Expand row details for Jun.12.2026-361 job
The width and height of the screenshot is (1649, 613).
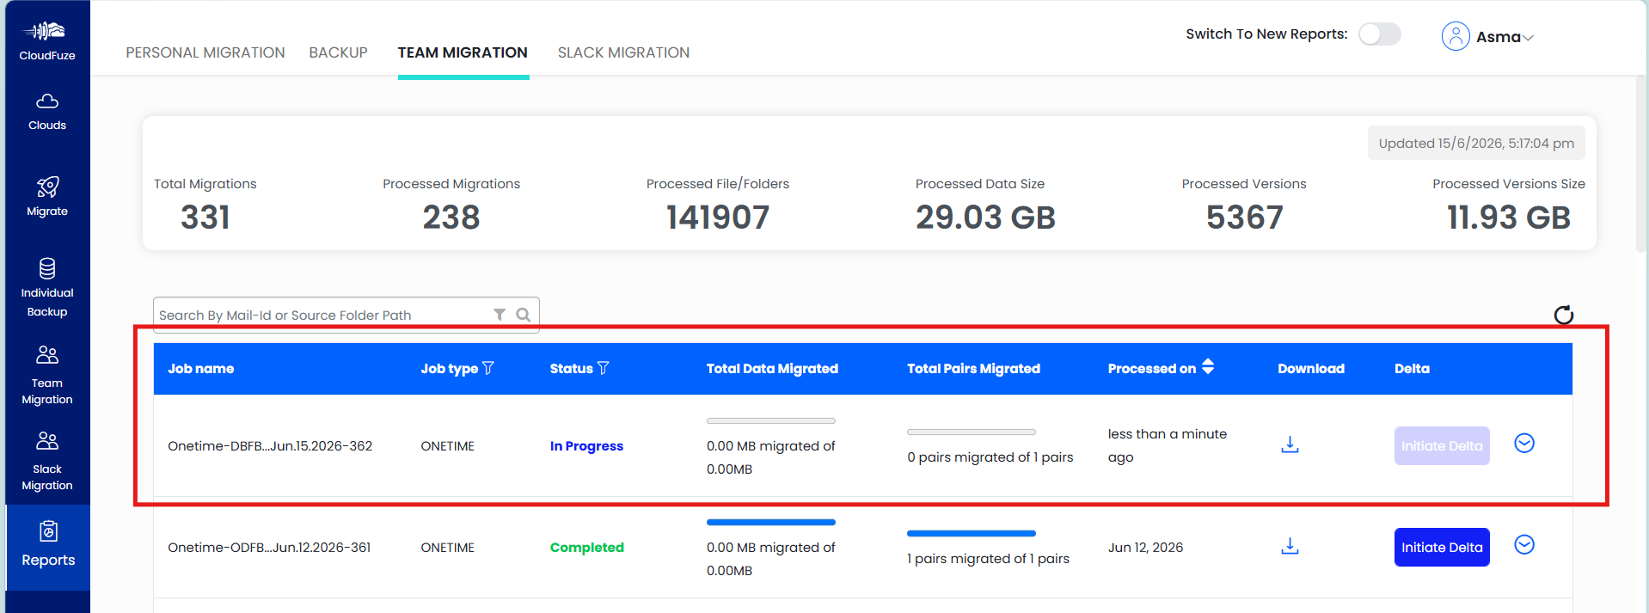[x=1524, y=544]
